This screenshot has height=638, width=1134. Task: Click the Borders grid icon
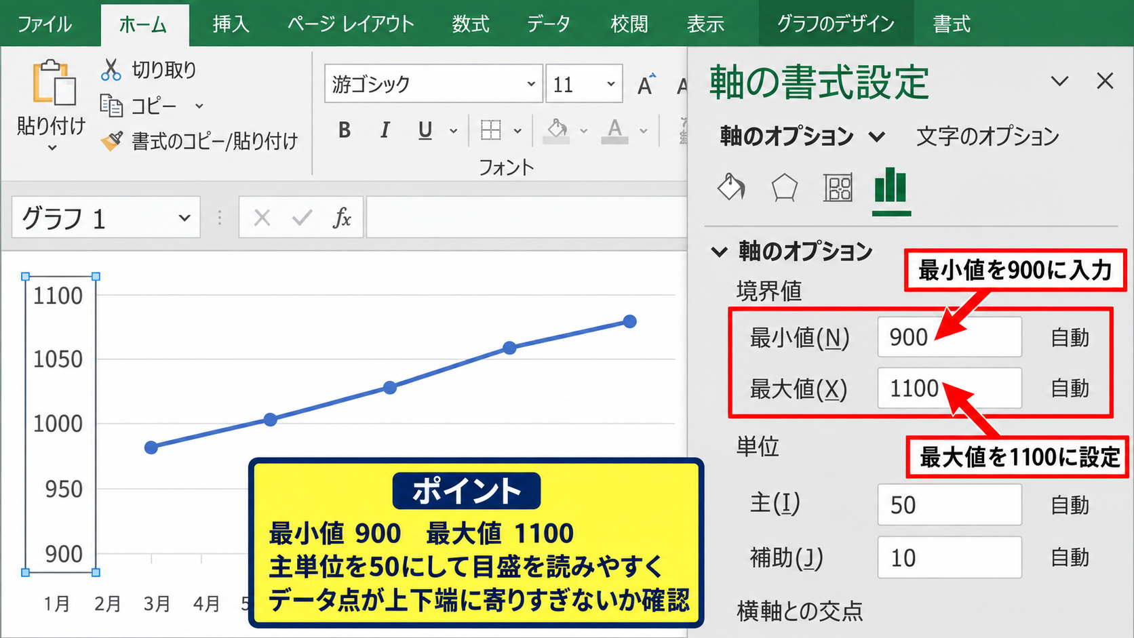(x=490, y=129)
